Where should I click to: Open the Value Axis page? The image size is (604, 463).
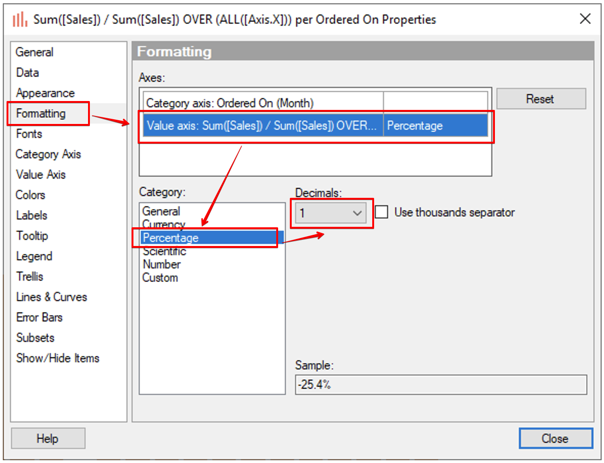(x=41, y=174)
